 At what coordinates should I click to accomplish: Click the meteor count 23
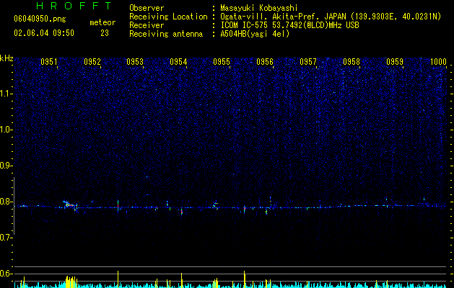click(105, 33)
